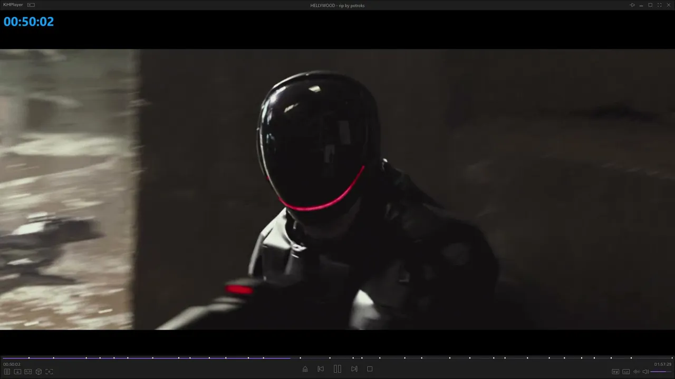This screenshot has width=675, height=379.
Task: Toggle the HW hardware acceleration icon
Action: coord(615,372)
